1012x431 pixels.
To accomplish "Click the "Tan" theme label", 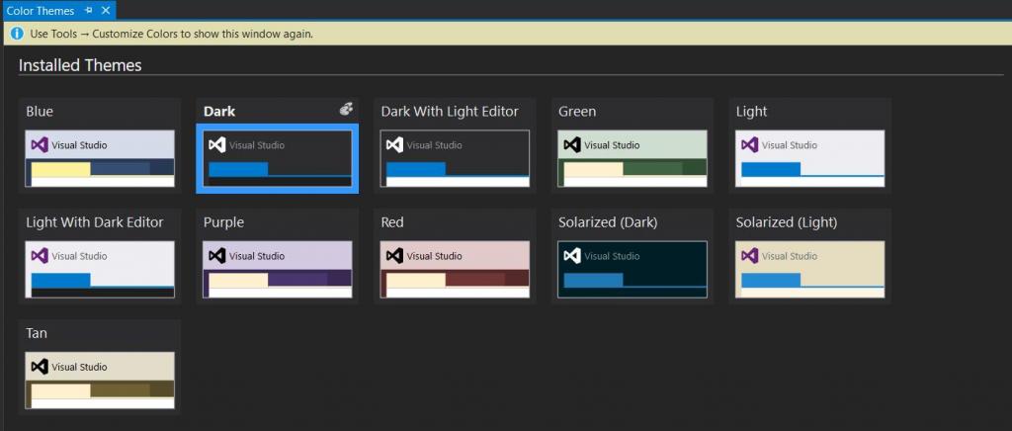I will pyautogui.click(x=37, y=333).
